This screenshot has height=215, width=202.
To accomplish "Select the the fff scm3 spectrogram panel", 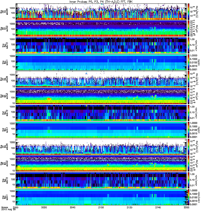I will pos(101,163).
